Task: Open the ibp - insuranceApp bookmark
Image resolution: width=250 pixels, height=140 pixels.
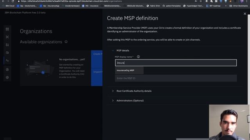Action: tap(50, 6)
